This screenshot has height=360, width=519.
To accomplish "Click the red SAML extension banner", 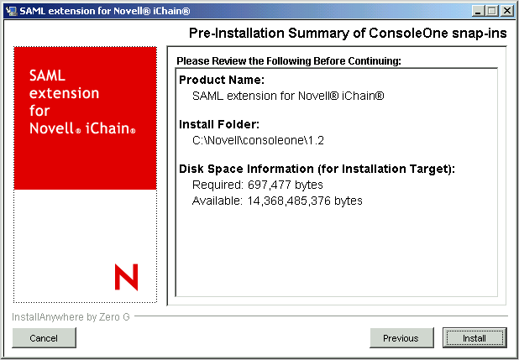I will 85,117.
